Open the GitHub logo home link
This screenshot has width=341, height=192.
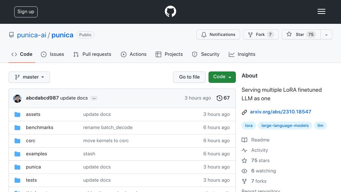[x=170, y=11]
